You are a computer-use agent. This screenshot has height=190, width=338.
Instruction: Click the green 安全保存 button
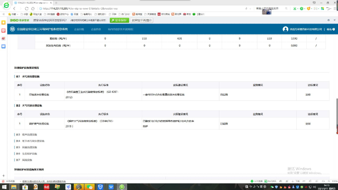[x=119, y=20]
